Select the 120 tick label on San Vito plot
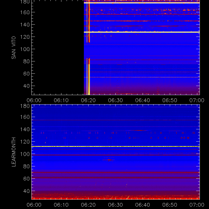Viewport: 209px width, 209px height. point(25,37)
